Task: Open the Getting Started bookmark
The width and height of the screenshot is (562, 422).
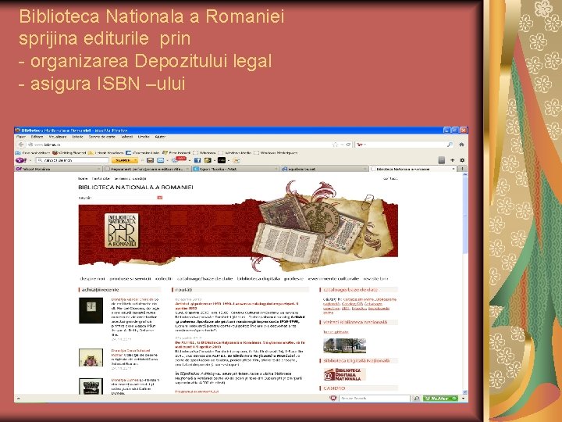Action: [69, 153]
